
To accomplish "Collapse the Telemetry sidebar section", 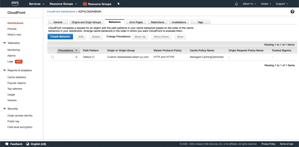I will [x=5, y=43].
